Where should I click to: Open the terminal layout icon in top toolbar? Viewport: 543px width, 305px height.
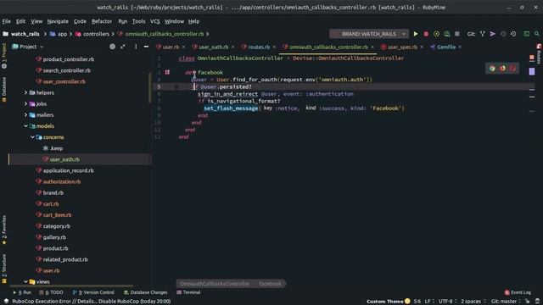pyautogui.click(x=526, y=34)
